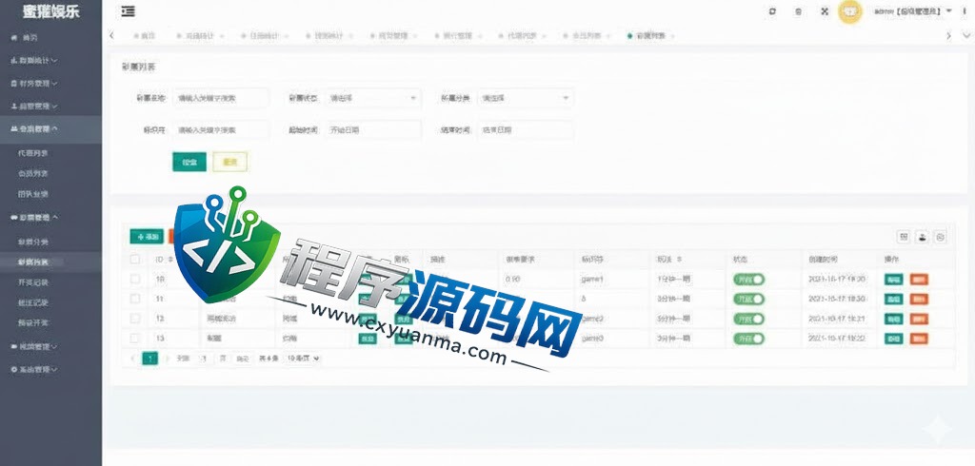Click the green search button
This screenshot has width=975, height=466.
click(189, 162)
